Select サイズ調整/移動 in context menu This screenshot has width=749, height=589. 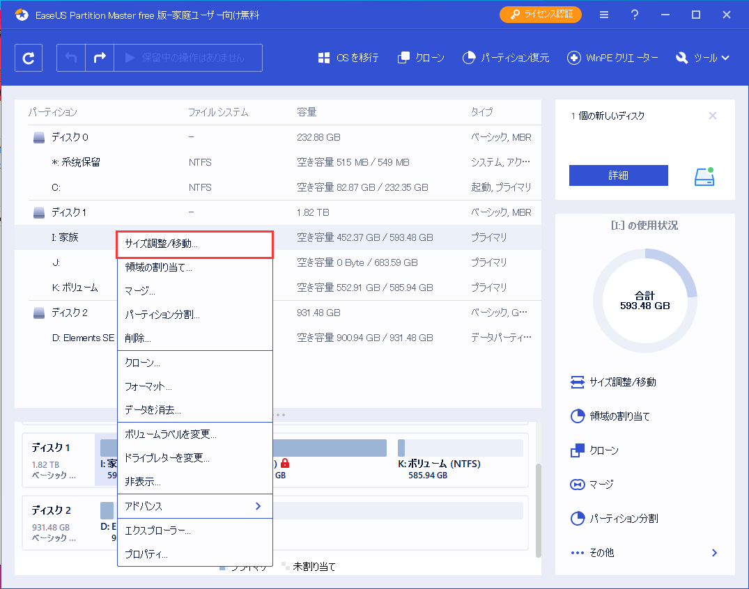(x=195, y=244)
